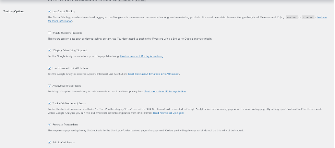This screenshot has width=335, height=148.
Task: Click the Anonymize IP addresses label text
Action: [x=67, y=86]
